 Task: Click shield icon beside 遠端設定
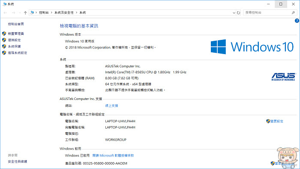(x=4, y=40)
